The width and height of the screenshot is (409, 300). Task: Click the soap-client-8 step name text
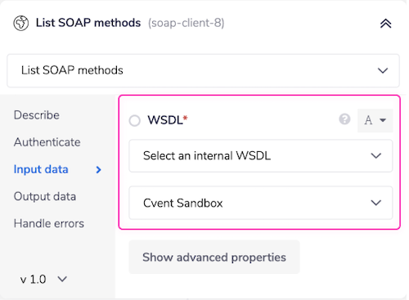click(x=187, y=23)
